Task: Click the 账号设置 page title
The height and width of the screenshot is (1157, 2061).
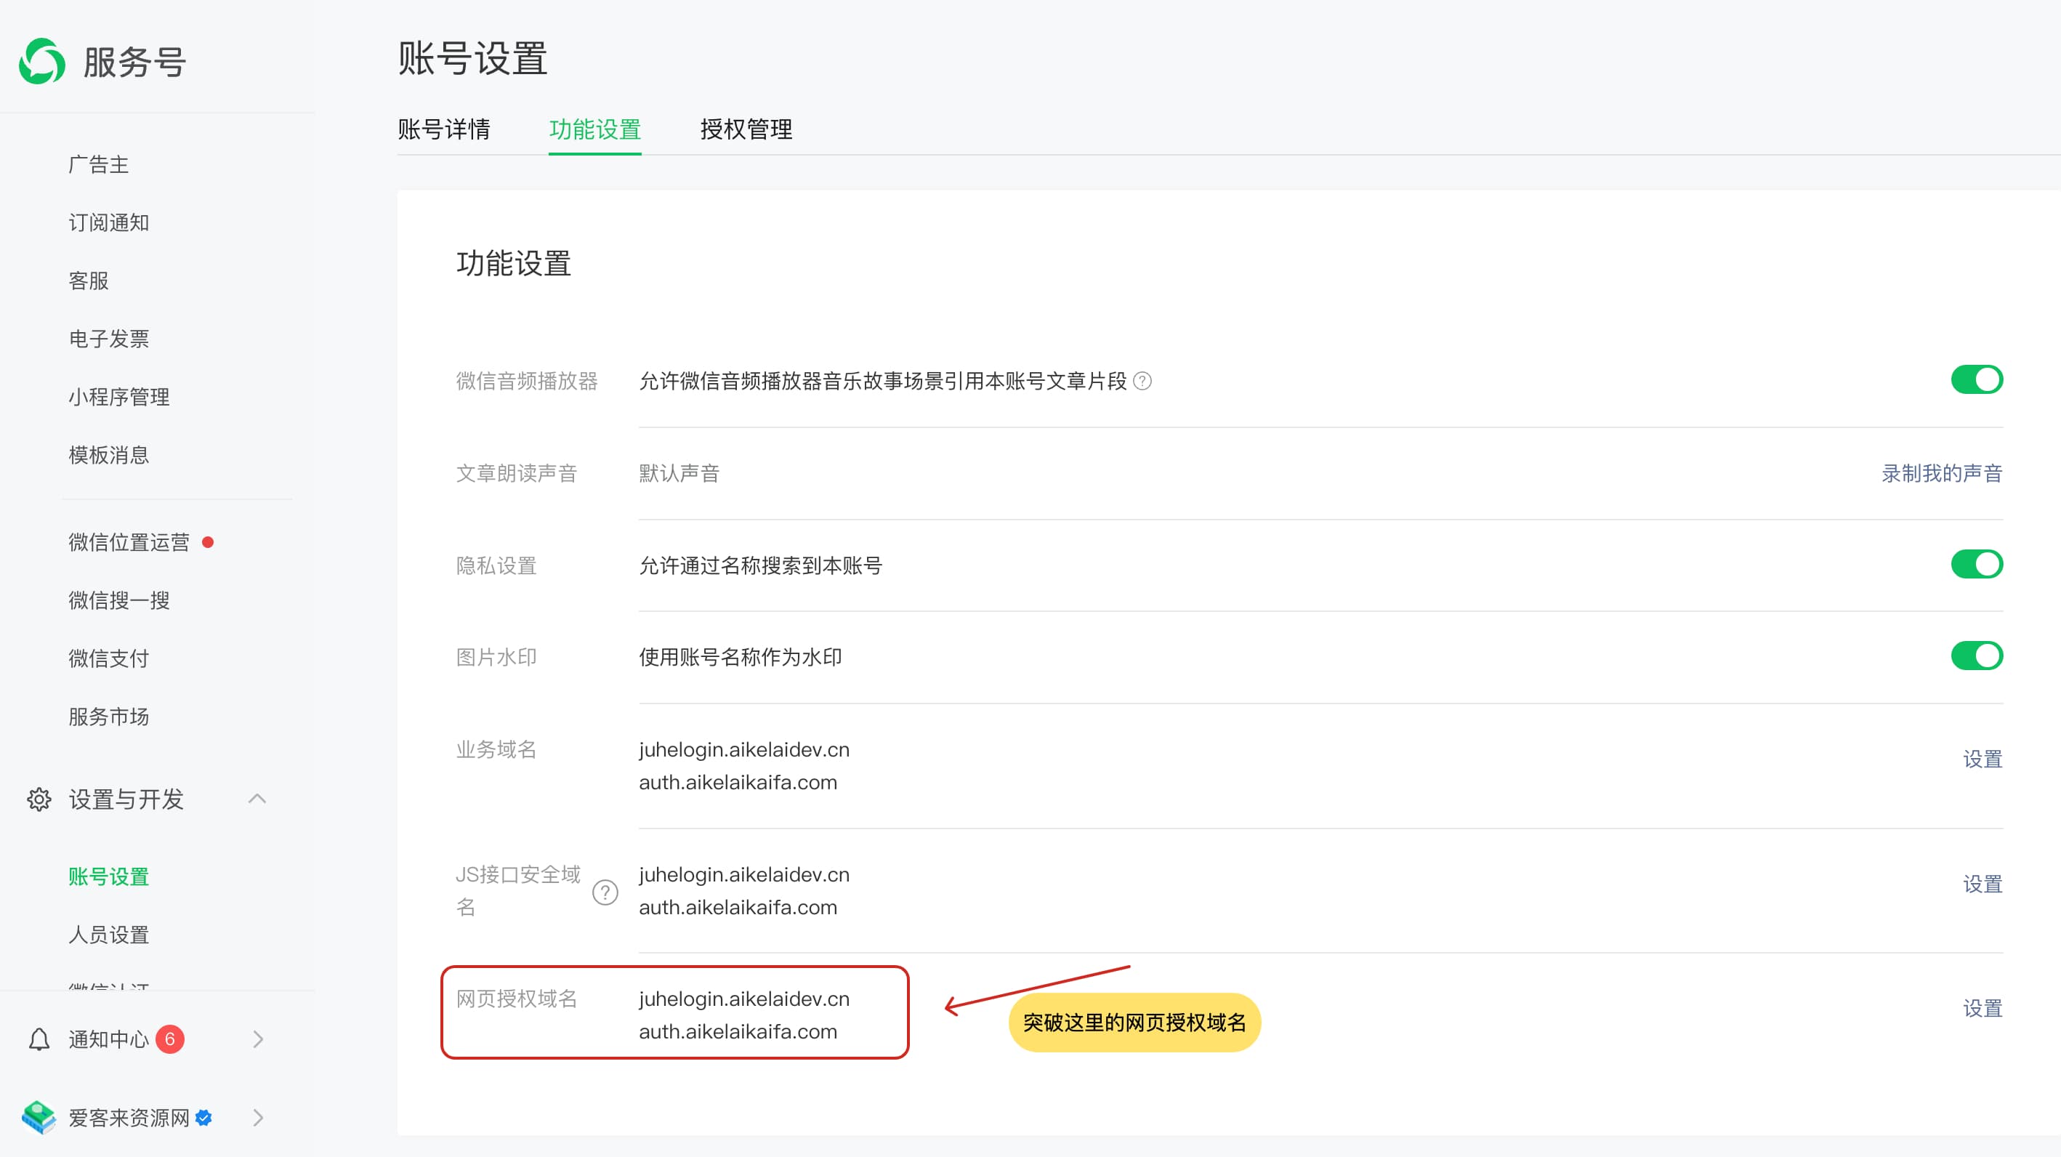Action: coord(473,58)
